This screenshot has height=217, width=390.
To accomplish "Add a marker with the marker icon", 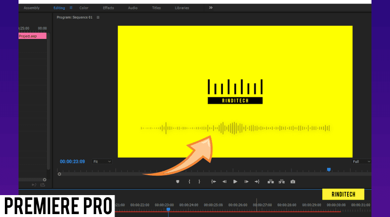I will [177, 182].
